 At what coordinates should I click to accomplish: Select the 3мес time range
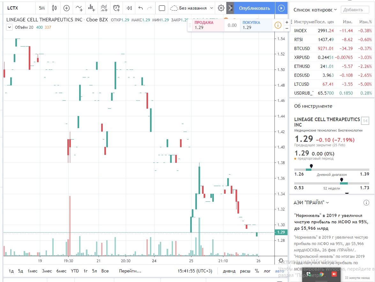pyautogui.click(x=47, y=271)
